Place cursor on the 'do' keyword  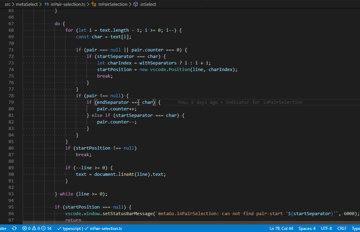[57, 24]
